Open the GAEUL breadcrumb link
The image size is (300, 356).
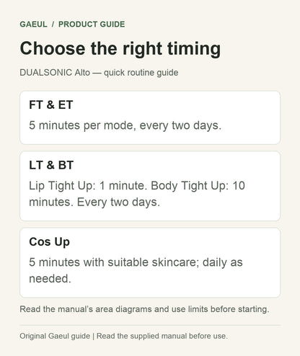[x=33, y=25]
